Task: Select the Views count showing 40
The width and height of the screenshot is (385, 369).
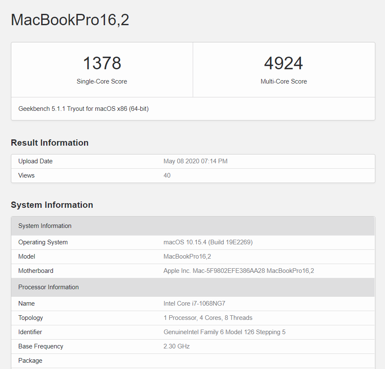Action: (167, 175)
